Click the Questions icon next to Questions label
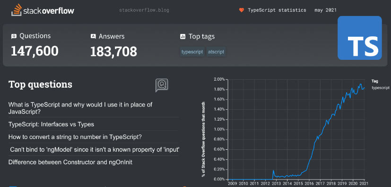 point(14,37)
